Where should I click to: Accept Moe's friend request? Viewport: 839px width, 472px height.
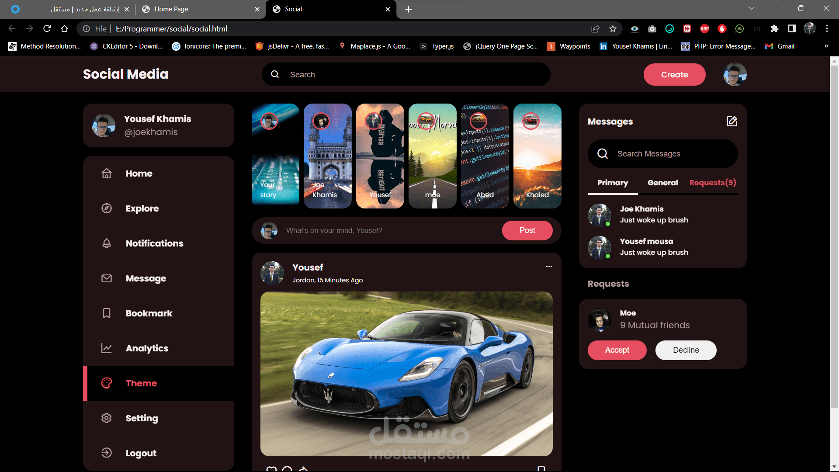point(617,350)
